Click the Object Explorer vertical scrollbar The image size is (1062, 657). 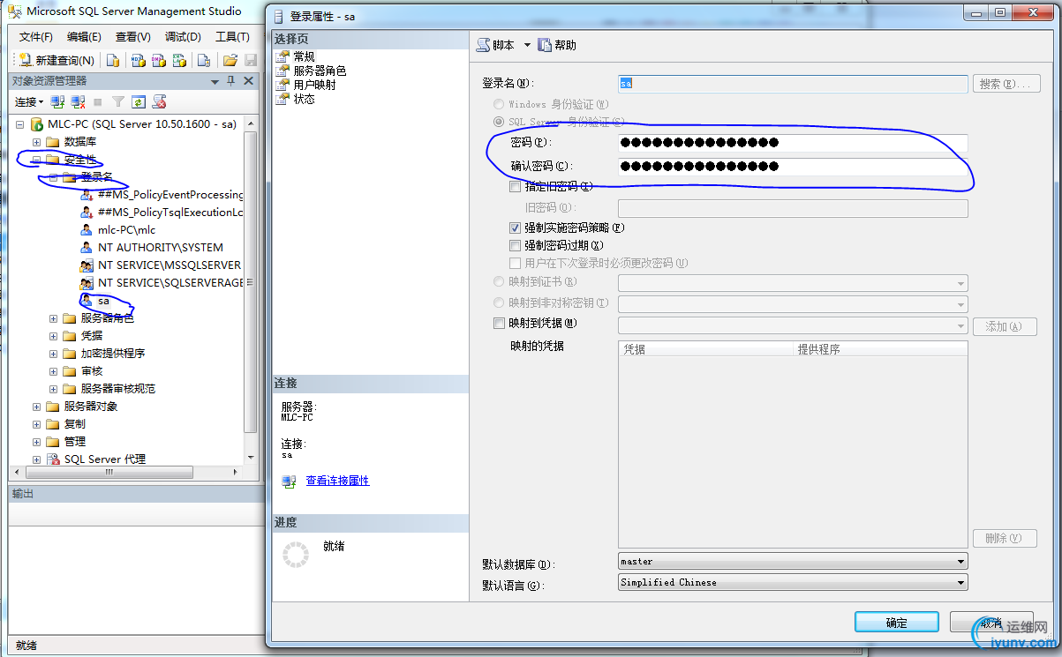(250, 292)
